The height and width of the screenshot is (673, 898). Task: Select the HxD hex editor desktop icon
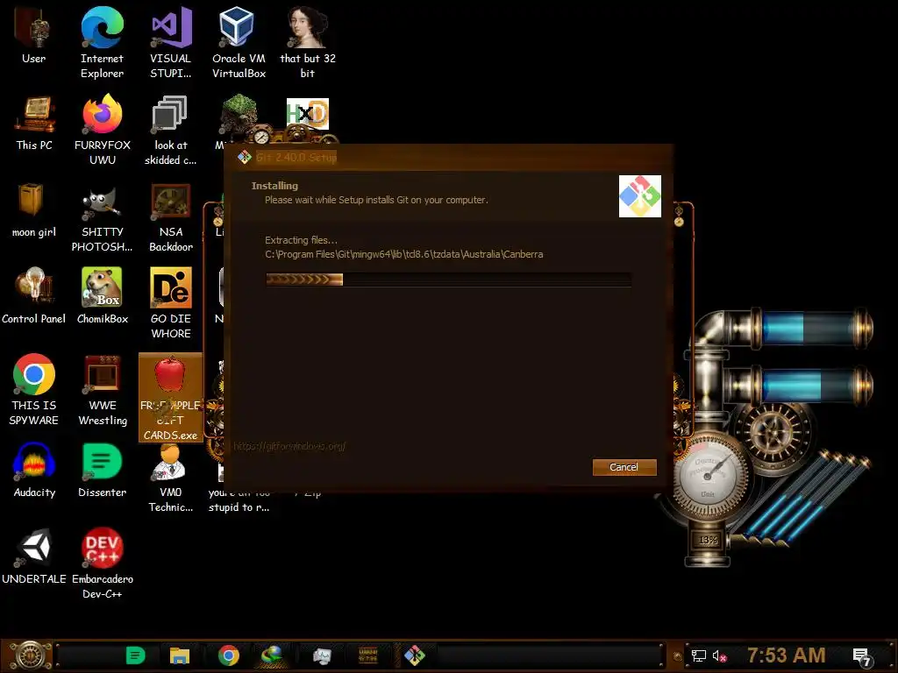tap(308, 114)
